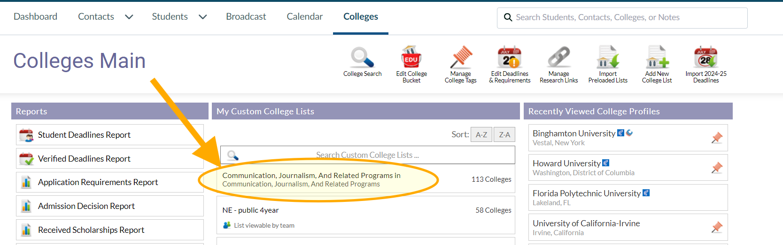
Task: Open Edit Deadlines & Requirements calendar icon
Action: pos(510,58)
